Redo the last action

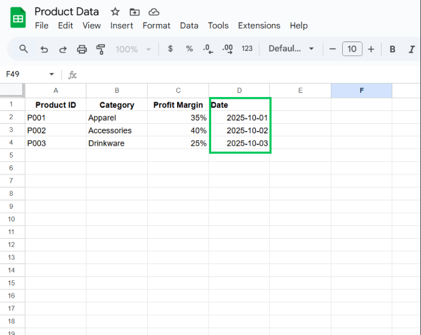click(x=63, y=49)
